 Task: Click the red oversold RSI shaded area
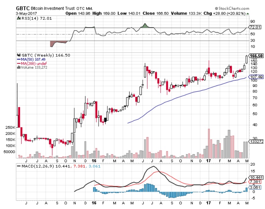tap(58, 44)
